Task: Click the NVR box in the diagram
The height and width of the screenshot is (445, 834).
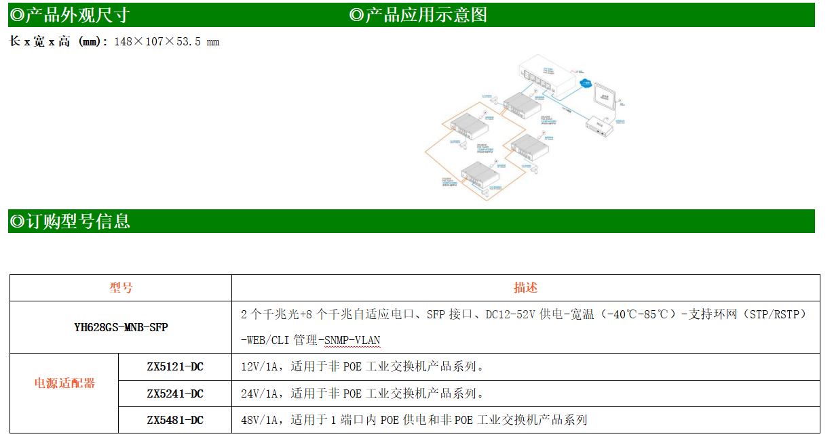Action: [599, 125]
